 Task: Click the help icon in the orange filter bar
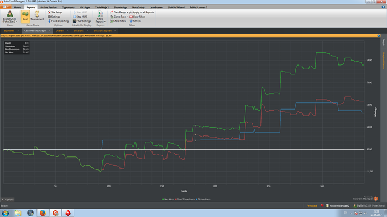pyautogui.click(x=379, y=36)
